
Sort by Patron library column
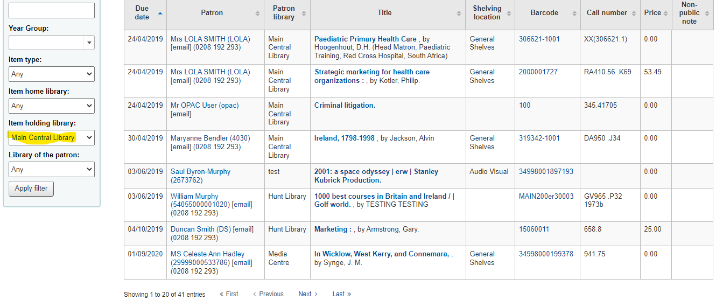coord(287,13)
